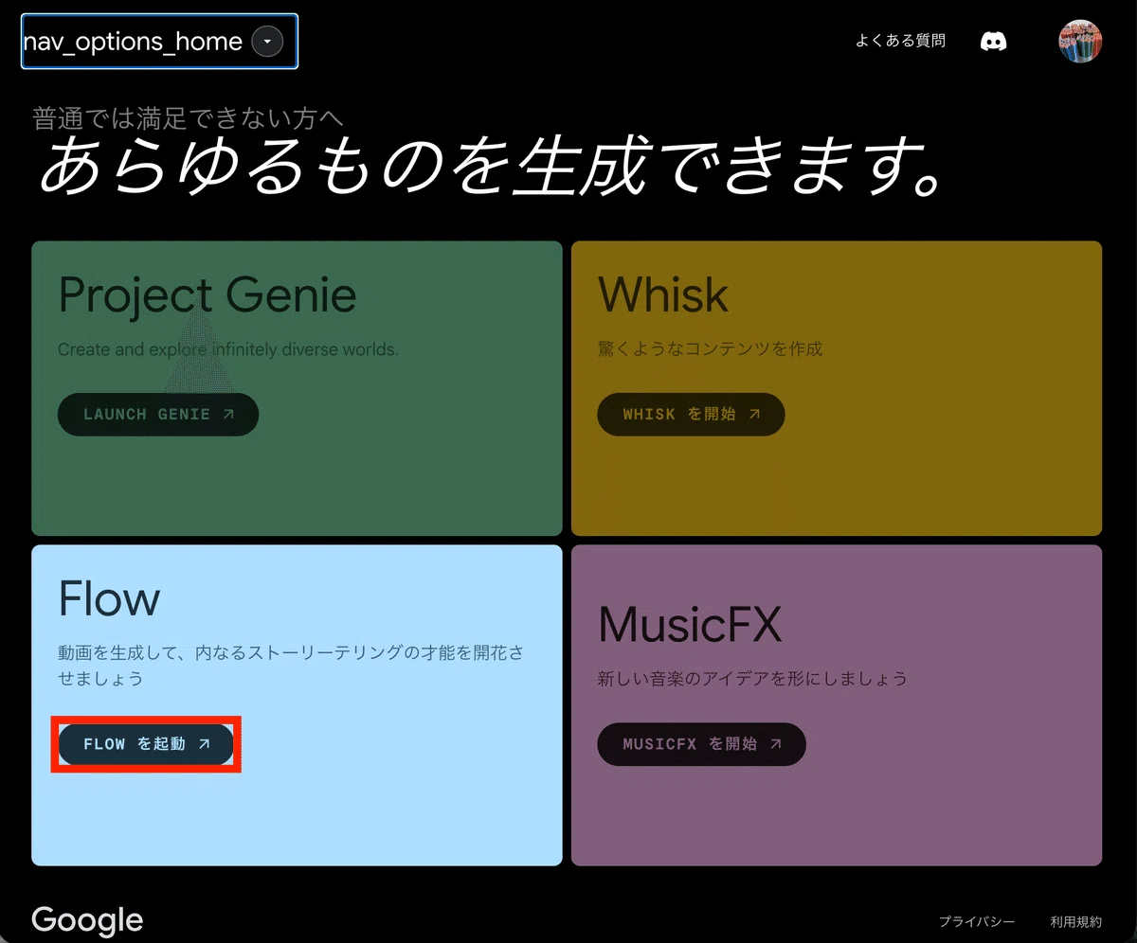Select the MusicFX card heading

[690, 625]
